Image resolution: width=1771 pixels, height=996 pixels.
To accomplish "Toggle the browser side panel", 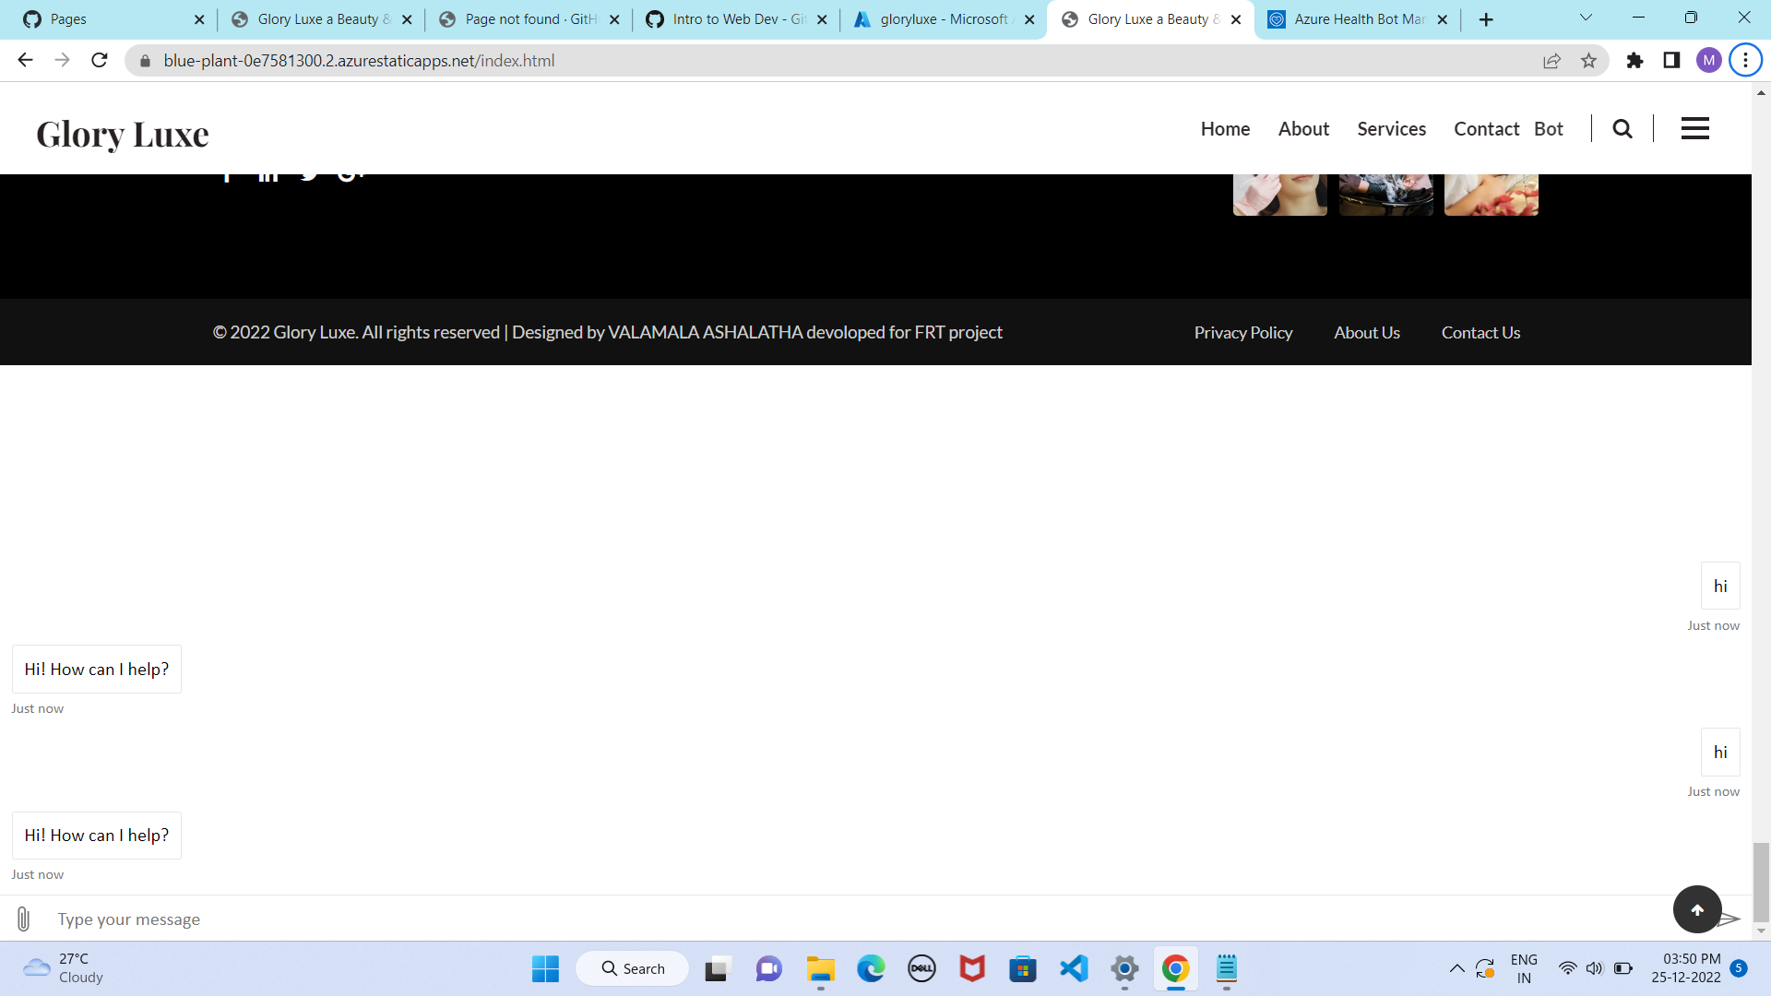I will (x=1671, y=61).
